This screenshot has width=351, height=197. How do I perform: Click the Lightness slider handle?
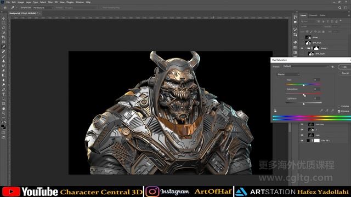click(303, 104)
